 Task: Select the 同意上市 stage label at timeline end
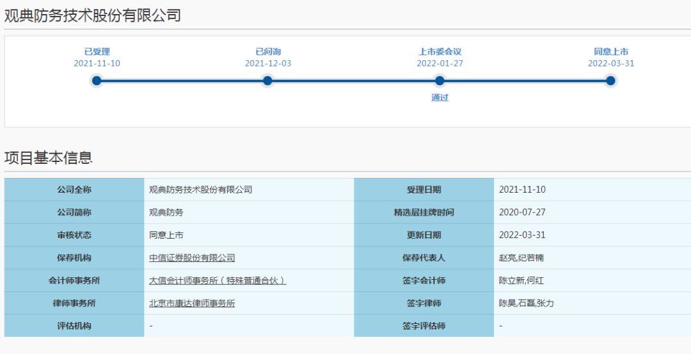coord(610,52)
